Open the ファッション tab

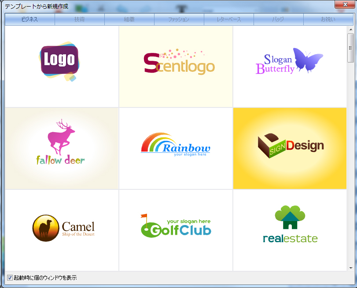(179, 19)
